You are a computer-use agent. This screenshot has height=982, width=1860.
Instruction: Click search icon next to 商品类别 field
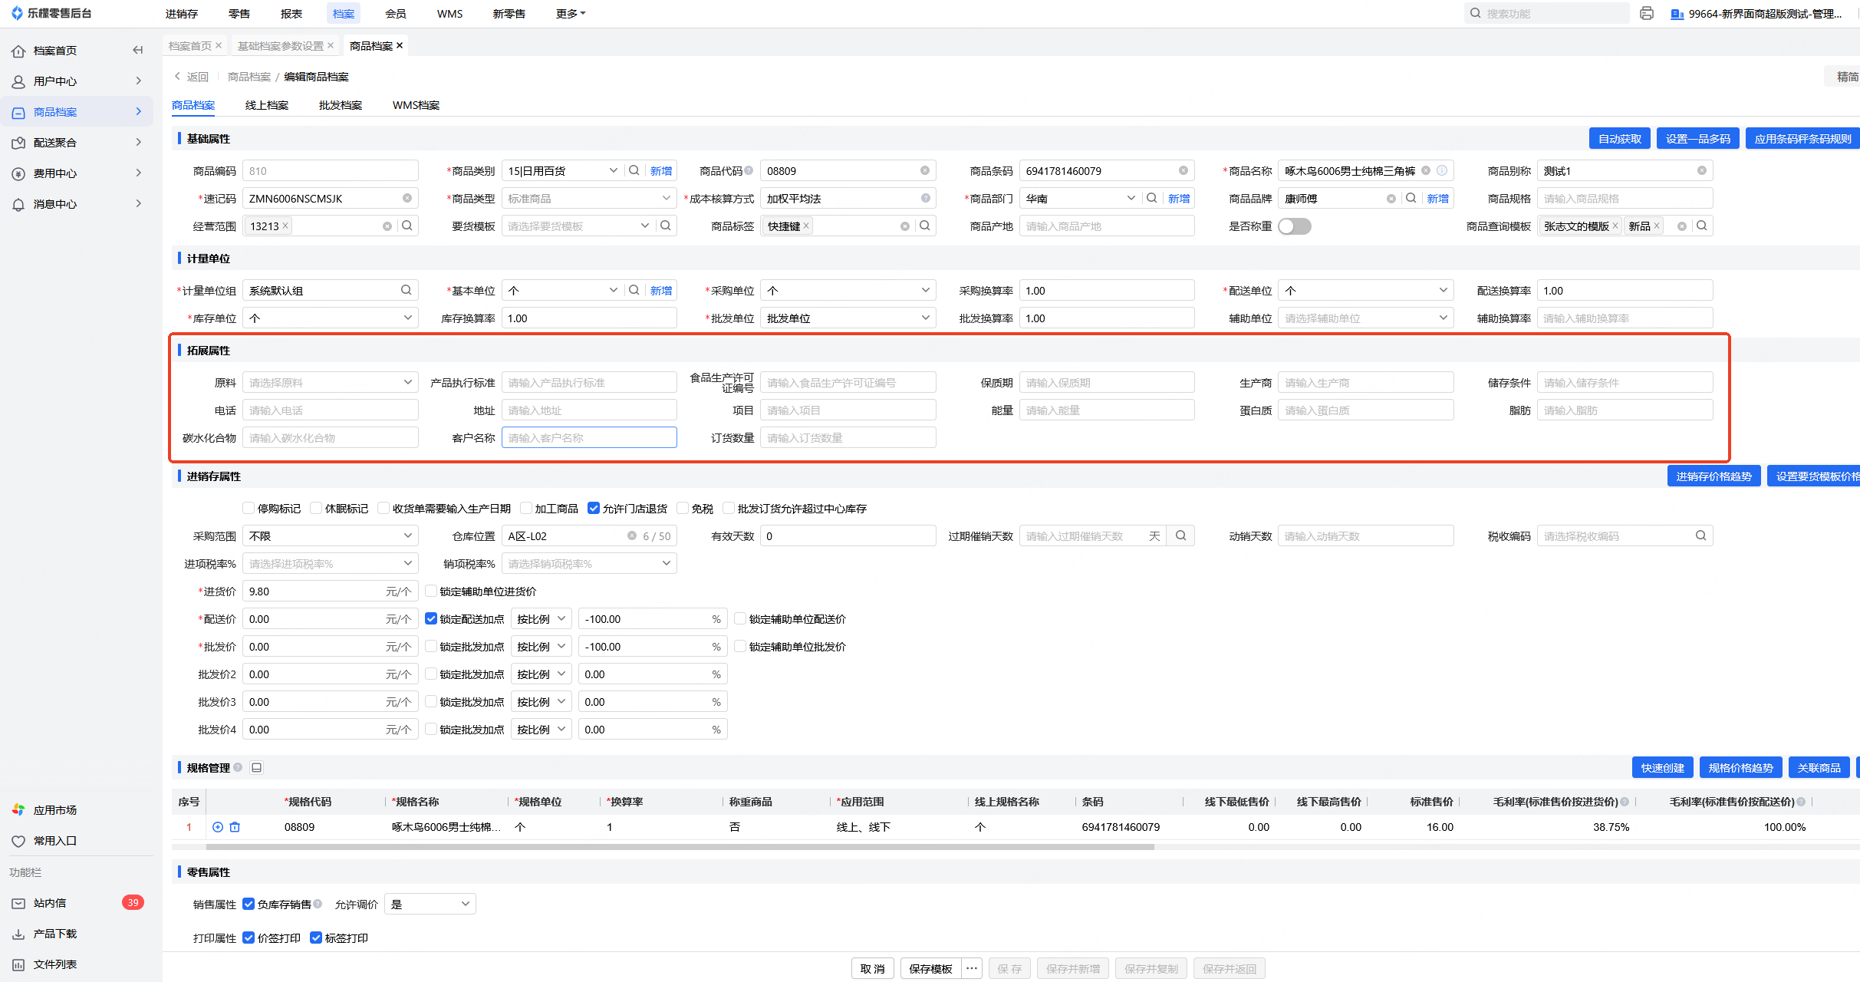coord(634,170)
